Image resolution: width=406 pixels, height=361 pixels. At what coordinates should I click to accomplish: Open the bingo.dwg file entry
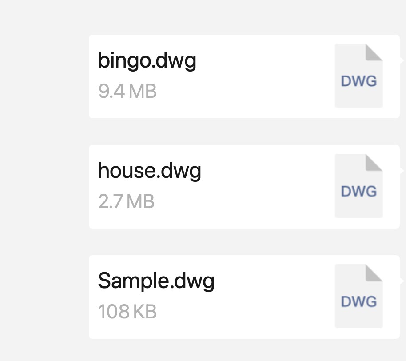[x=147, y=61]
